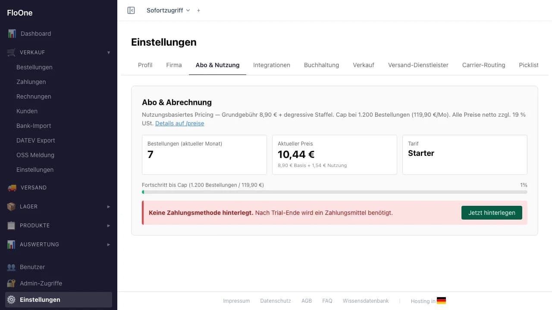
Task: Expand the Lager section arrow
Action: pyautogui.click(x=109, y=207)
